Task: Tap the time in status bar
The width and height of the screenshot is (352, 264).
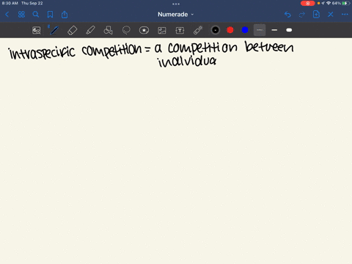Action: (x=10, y=3)
